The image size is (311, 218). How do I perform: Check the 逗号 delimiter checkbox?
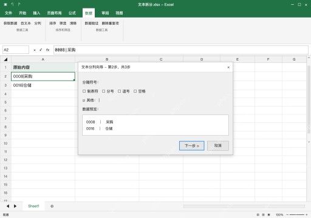click(120, 91)
